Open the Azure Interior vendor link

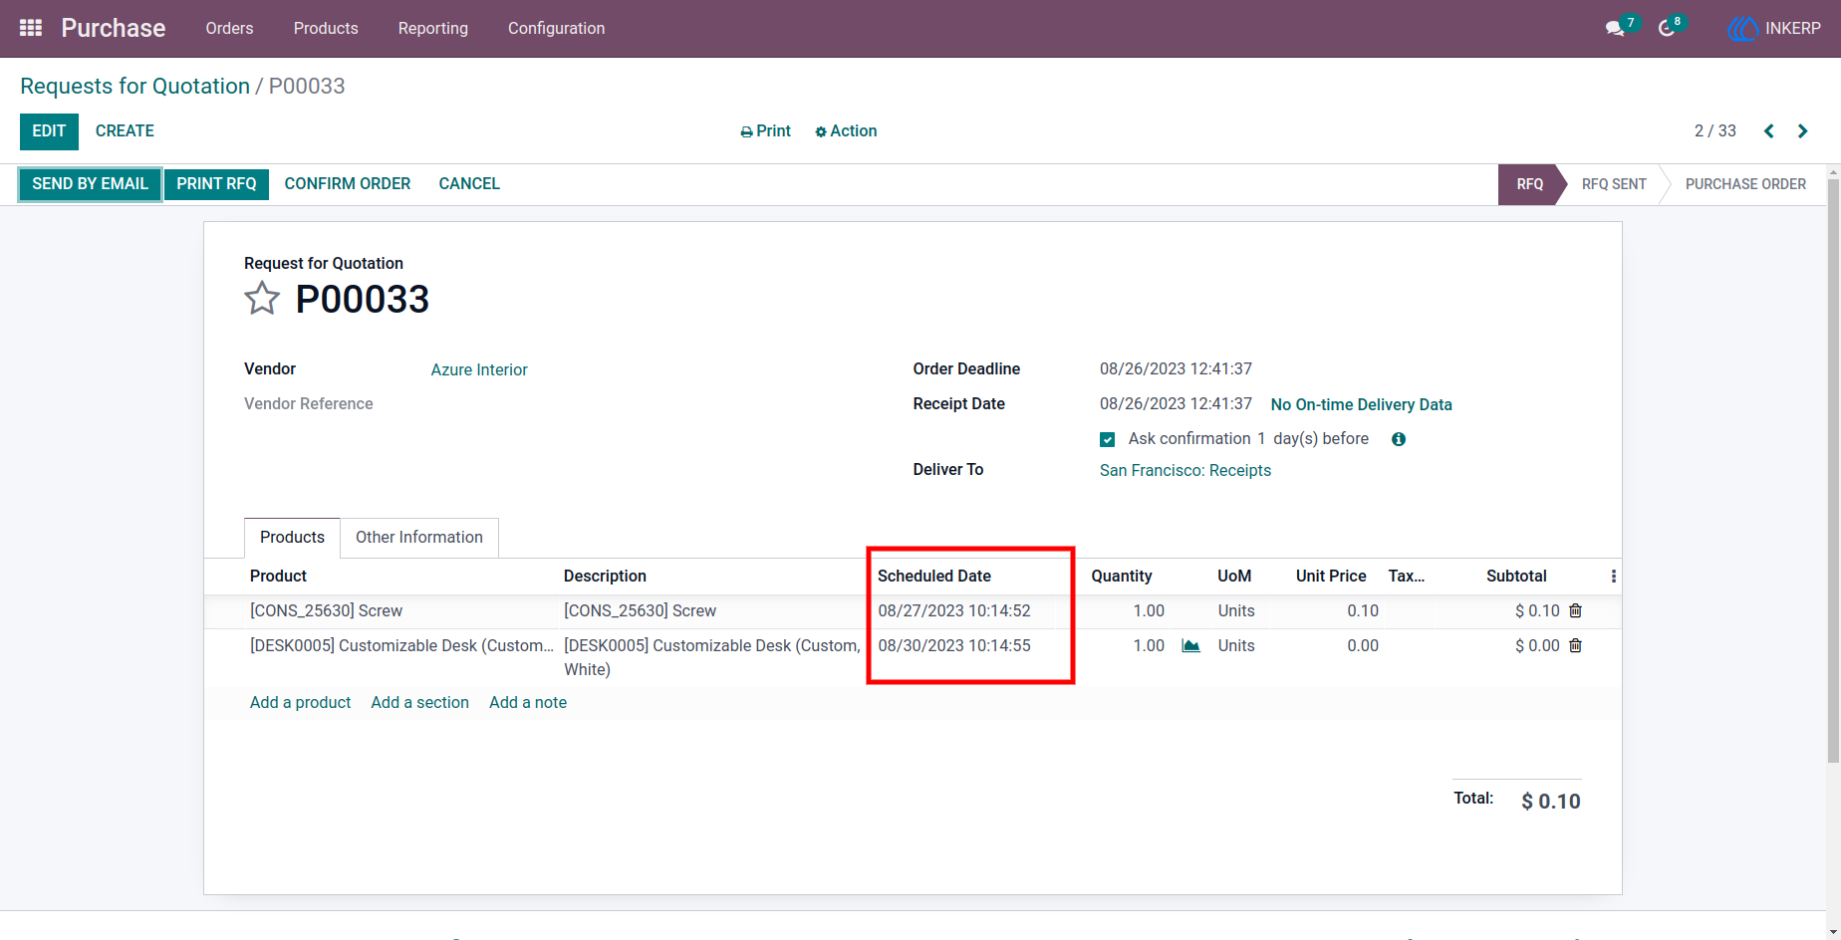479,370
